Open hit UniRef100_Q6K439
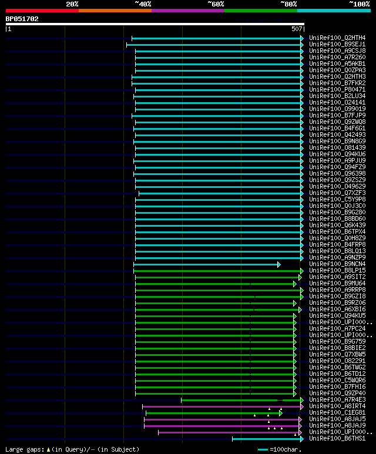 coord(337,226)
